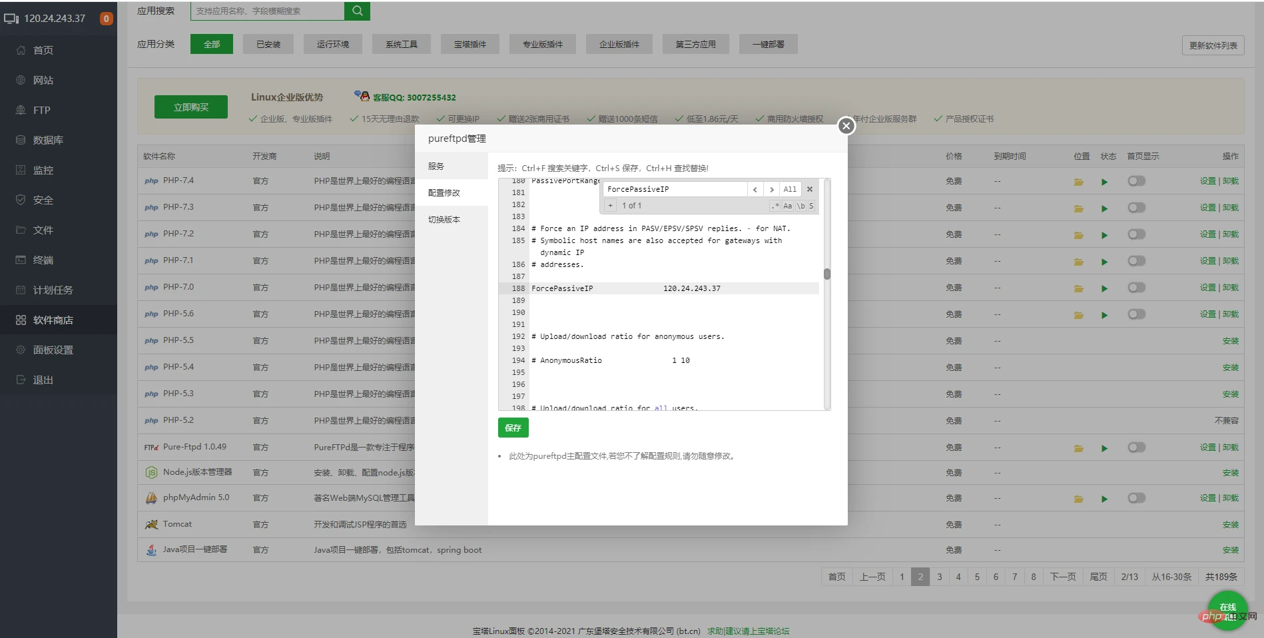Click the ForcePassiveIP search input field
This screenshot has width=1264, height=638.
coord(675,189)
